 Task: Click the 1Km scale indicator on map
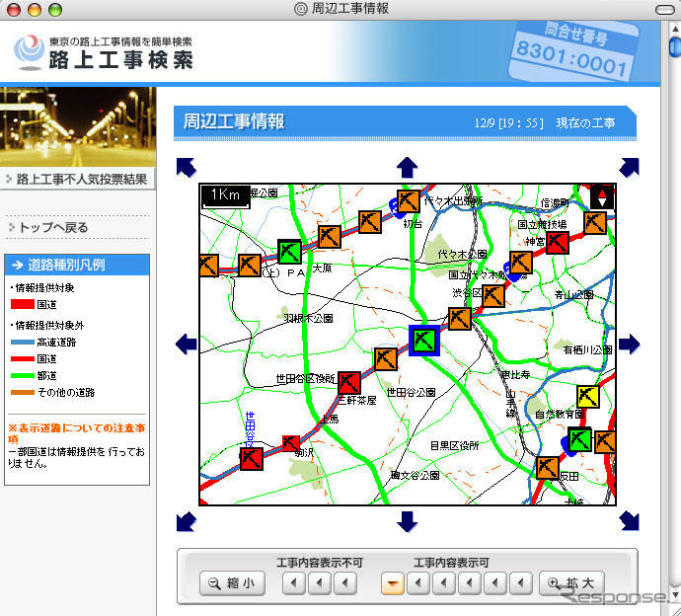[x=225, y=196]
